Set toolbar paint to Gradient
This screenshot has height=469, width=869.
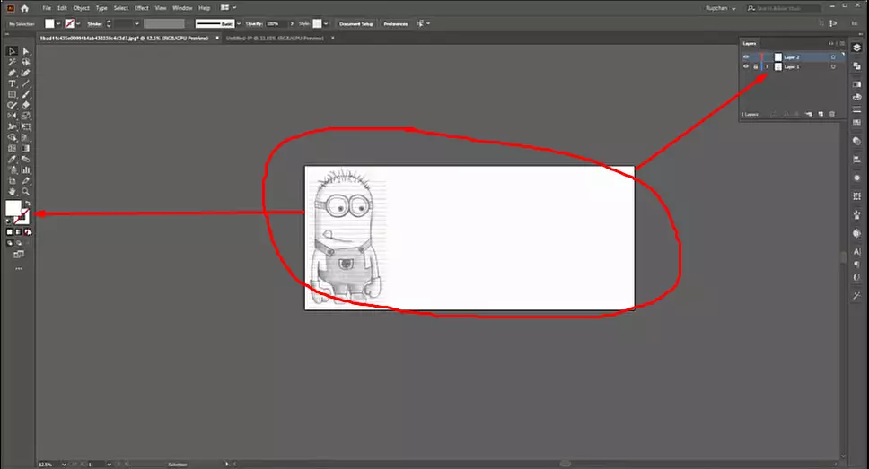(x=18, y=232)
